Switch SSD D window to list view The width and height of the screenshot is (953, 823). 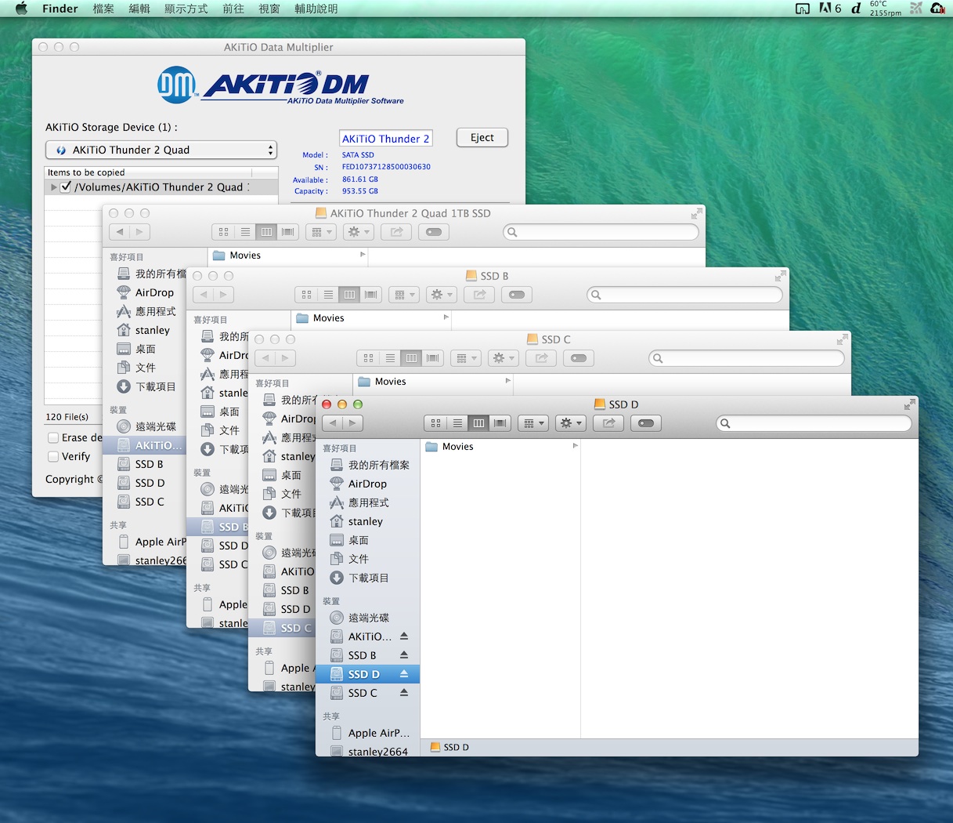(457, 423)
